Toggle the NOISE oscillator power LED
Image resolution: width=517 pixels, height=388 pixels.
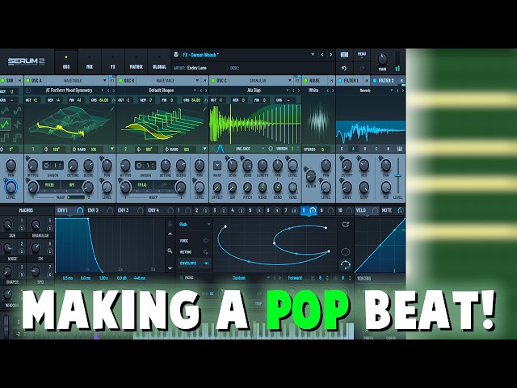tap(305, 81)
